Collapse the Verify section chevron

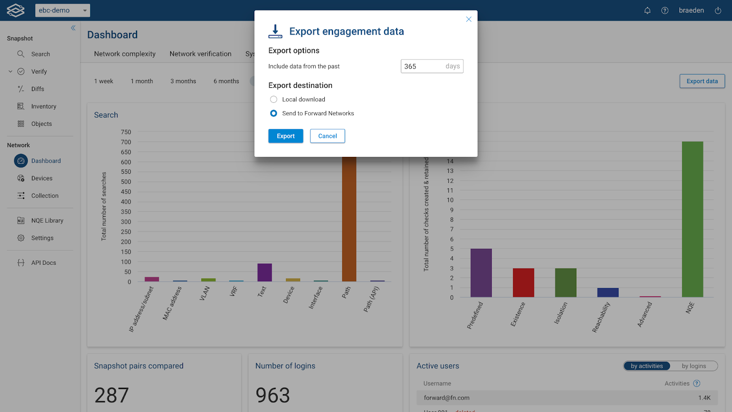10,71
